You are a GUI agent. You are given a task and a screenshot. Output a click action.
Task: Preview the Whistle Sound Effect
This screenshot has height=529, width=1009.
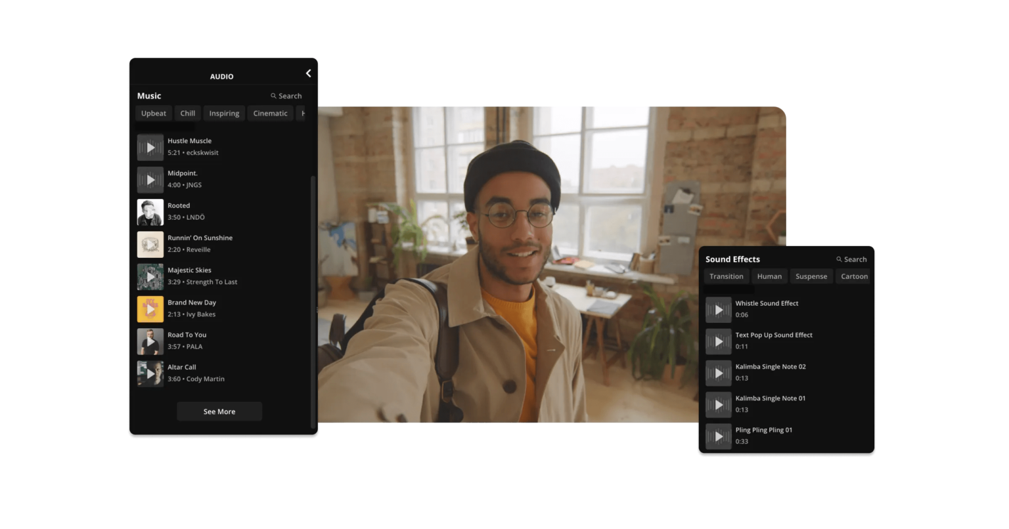[x=719, y=309]
